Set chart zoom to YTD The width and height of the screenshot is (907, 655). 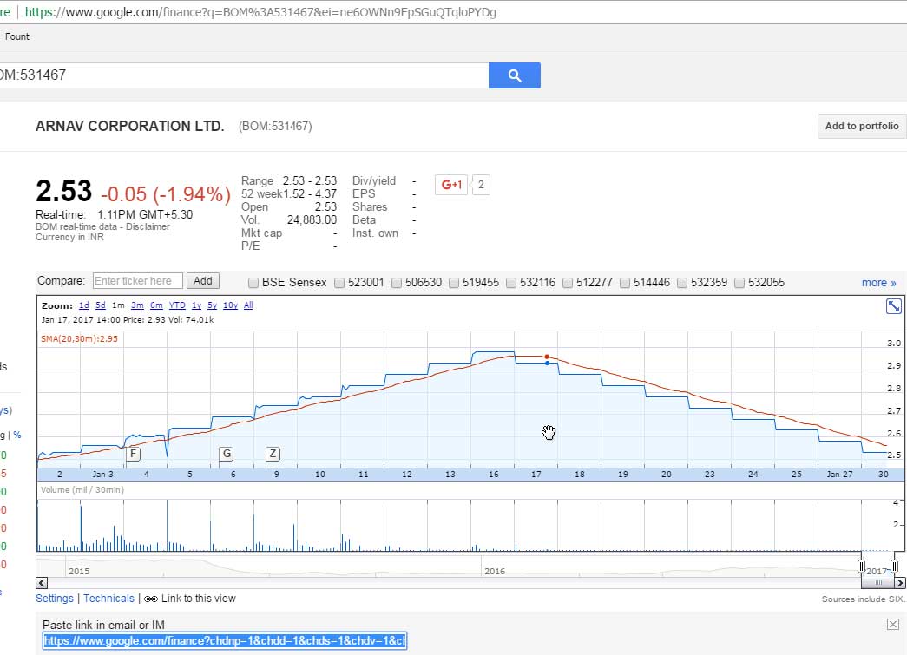point(177,305)
